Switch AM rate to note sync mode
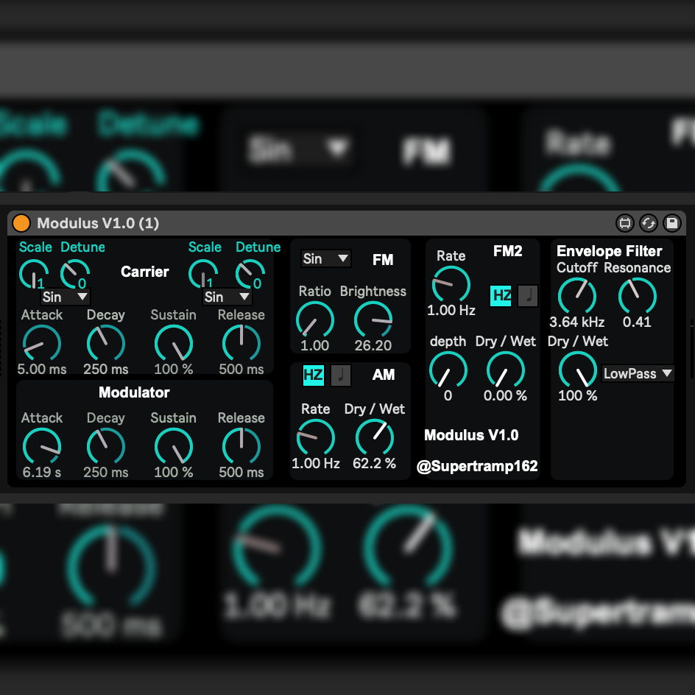This screenshot has width=695, height=695. click(340, 375)
